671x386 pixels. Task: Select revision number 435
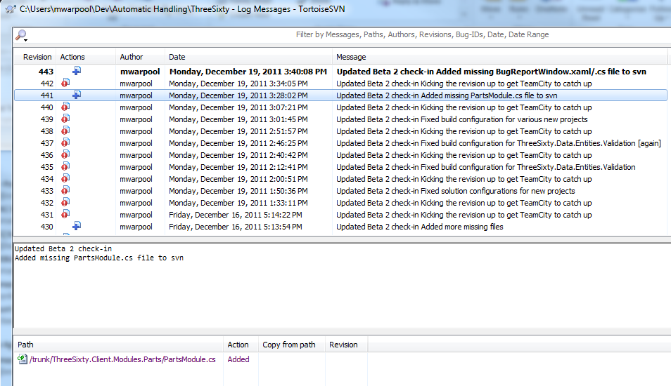point(47,167)
